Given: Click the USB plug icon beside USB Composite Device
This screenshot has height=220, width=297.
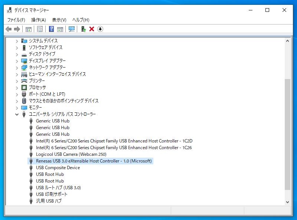Looking at the screenshot, I should (x=31, y=168).
